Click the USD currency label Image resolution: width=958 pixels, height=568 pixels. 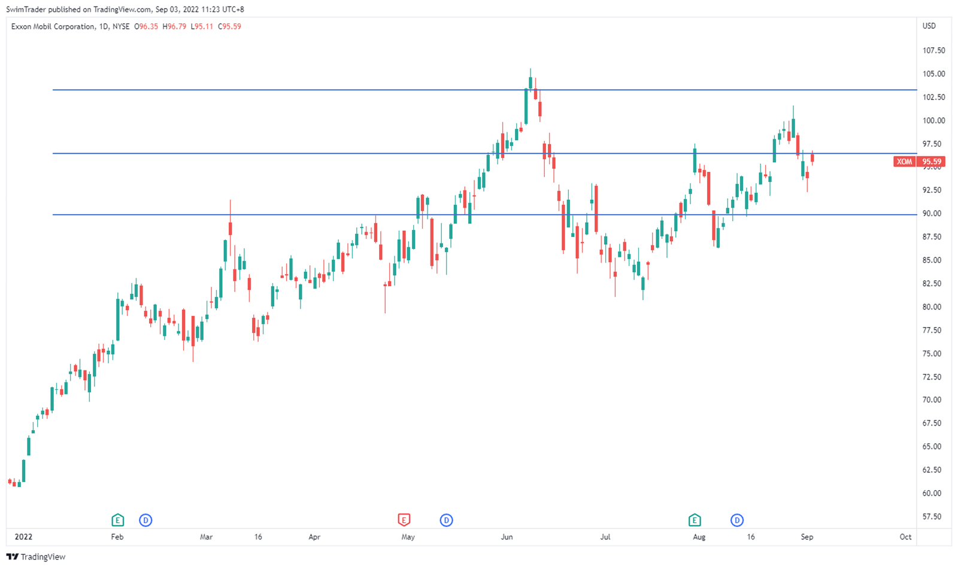[929, 26]
